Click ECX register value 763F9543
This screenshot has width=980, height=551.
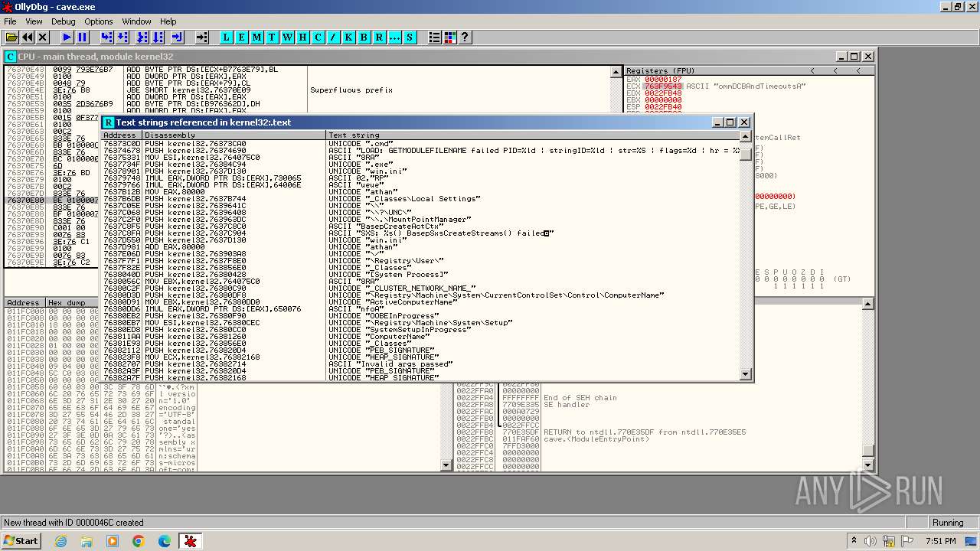coord(663,86)
